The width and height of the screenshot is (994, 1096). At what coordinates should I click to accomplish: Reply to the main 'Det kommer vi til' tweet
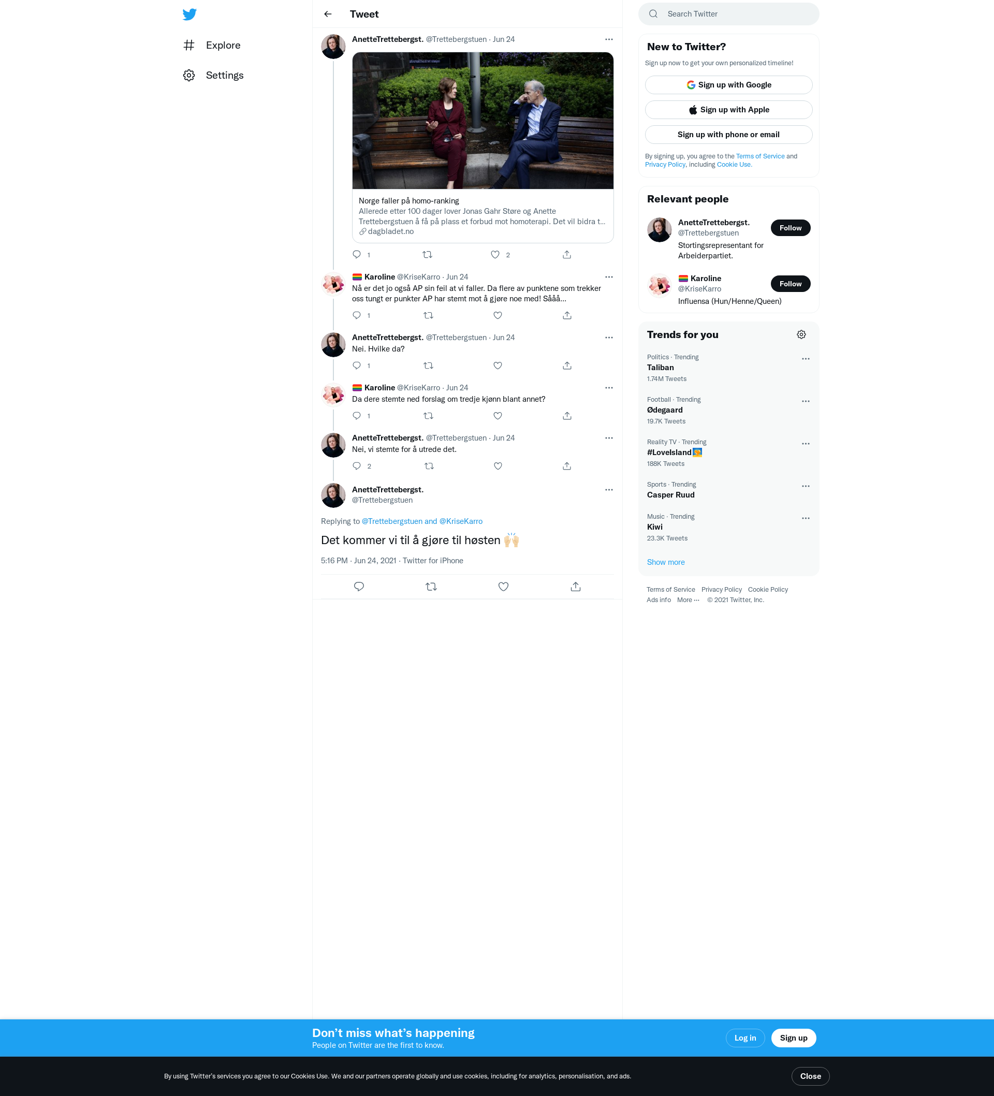[359, 587]
